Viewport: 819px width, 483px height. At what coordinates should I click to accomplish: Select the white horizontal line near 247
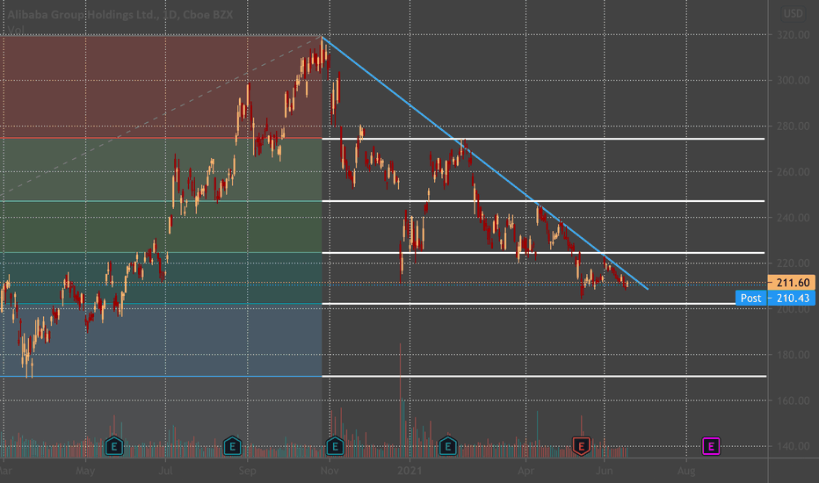[x=543, y=201]
